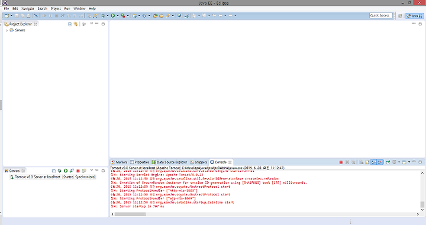Viewport: 426px width, 225px height.
Task: Click Clear Console icon
Action: pos(362,162)
